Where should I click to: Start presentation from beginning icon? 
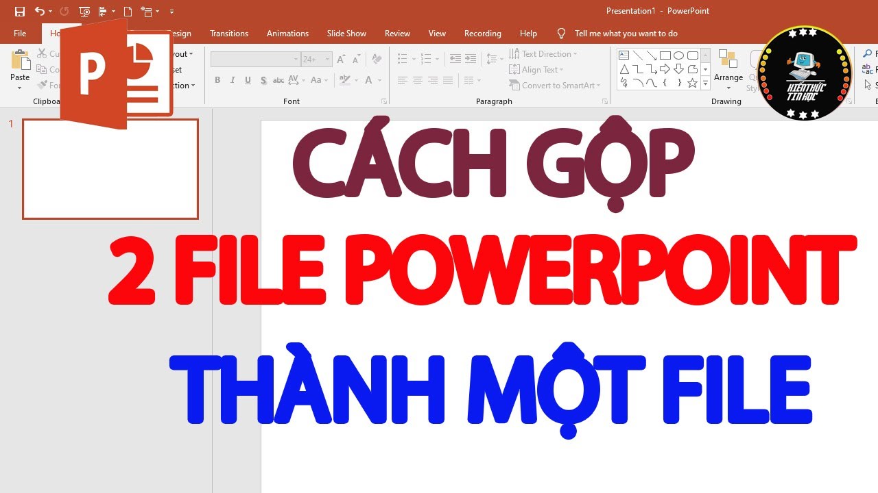84,12
